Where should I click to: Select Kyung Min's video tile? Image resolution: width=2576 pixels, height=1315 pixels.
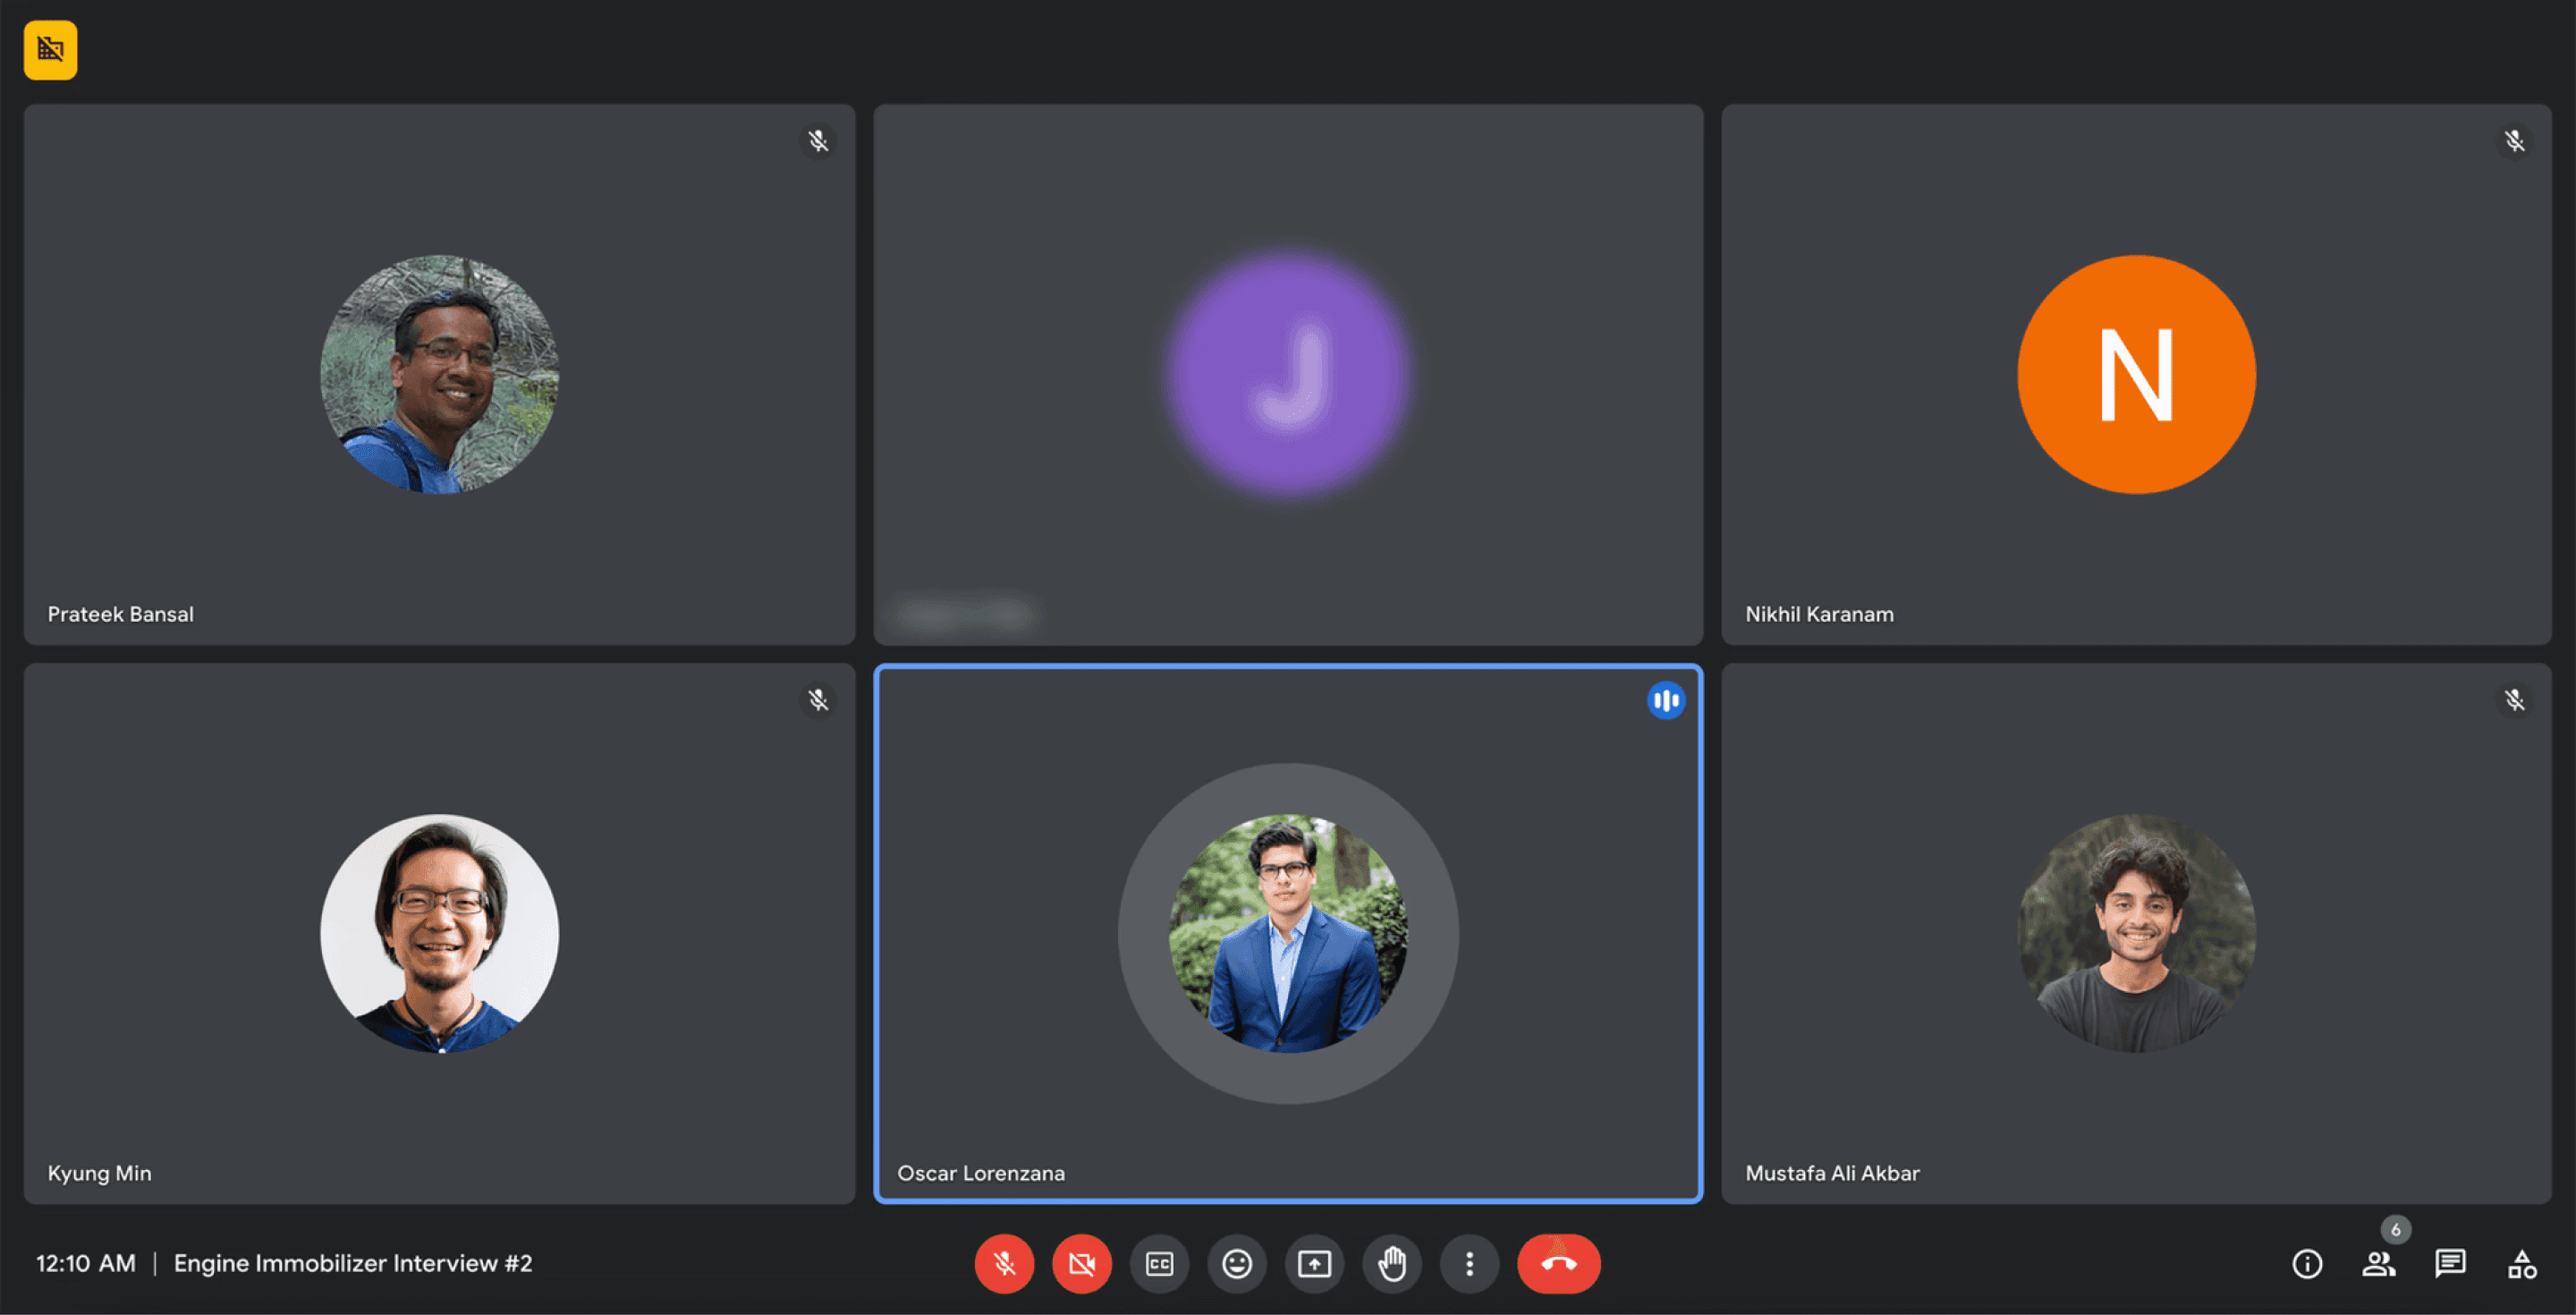(x=439, y=932)
